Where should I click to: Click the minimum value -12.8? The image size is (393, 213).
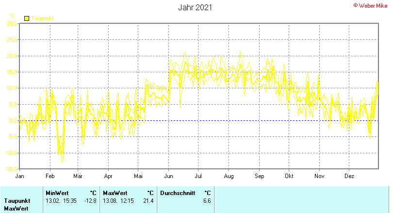90,201
